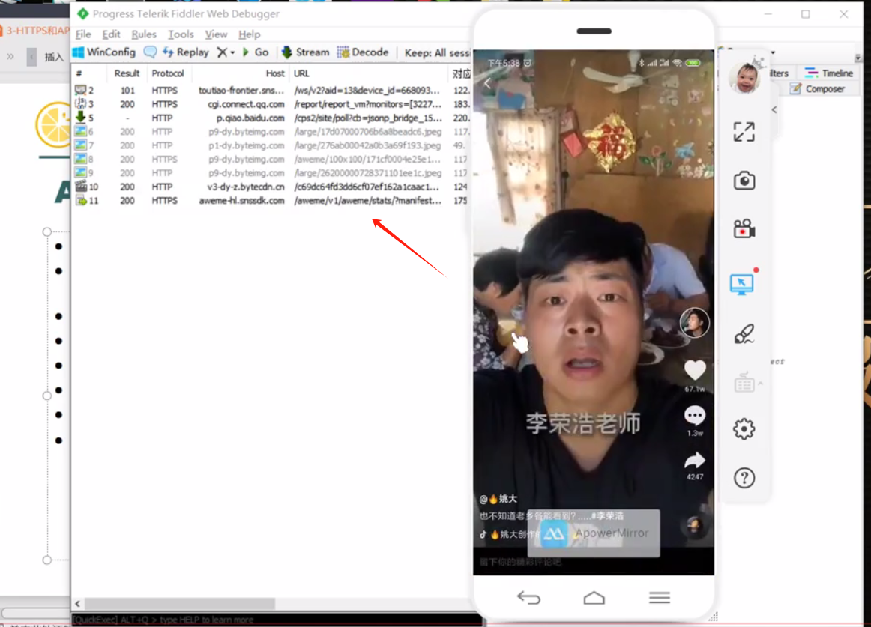Toggle the Decode option
This screenshot has width=871, height=627.
[363, 52]
